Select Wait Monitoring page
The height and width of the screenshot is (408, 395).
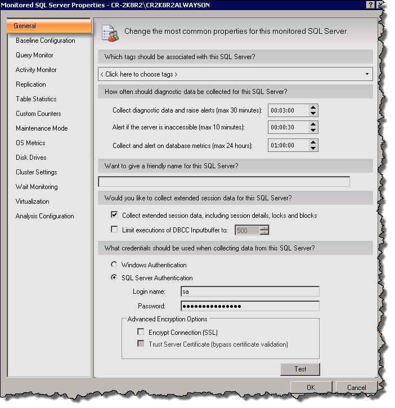pos(37,187)
